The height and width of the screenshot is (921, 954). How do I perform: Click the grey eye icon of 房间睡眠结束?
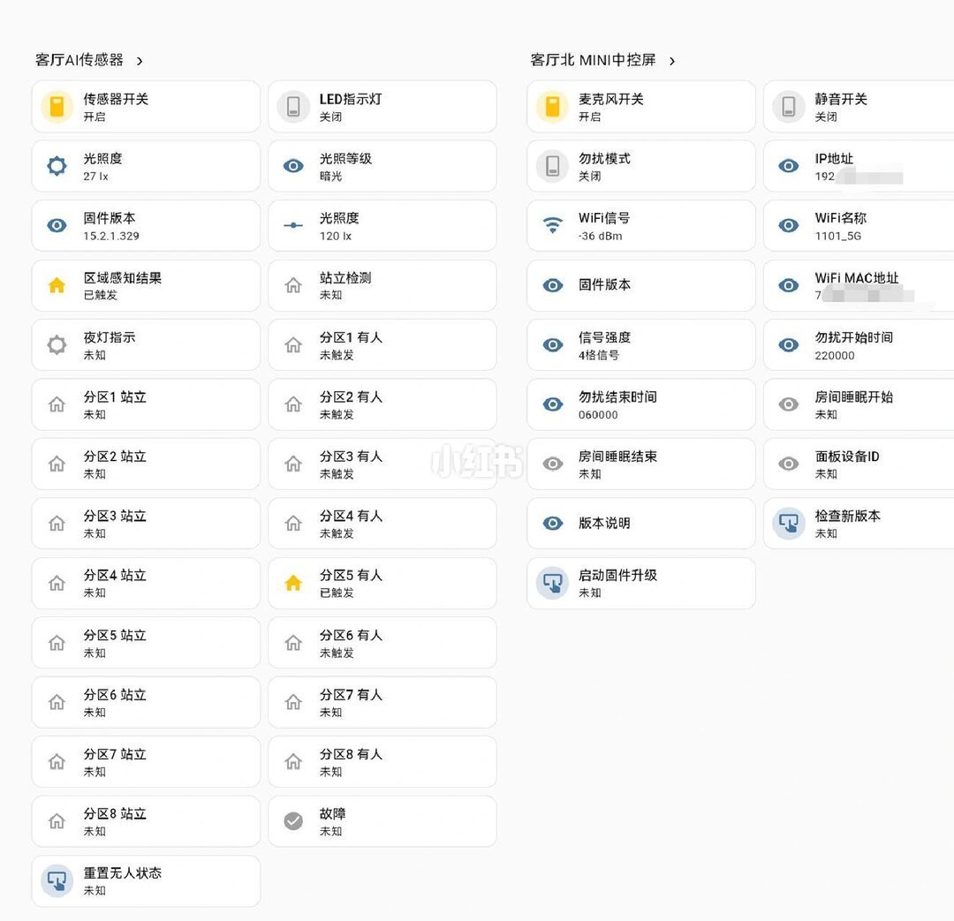point(552,464)
